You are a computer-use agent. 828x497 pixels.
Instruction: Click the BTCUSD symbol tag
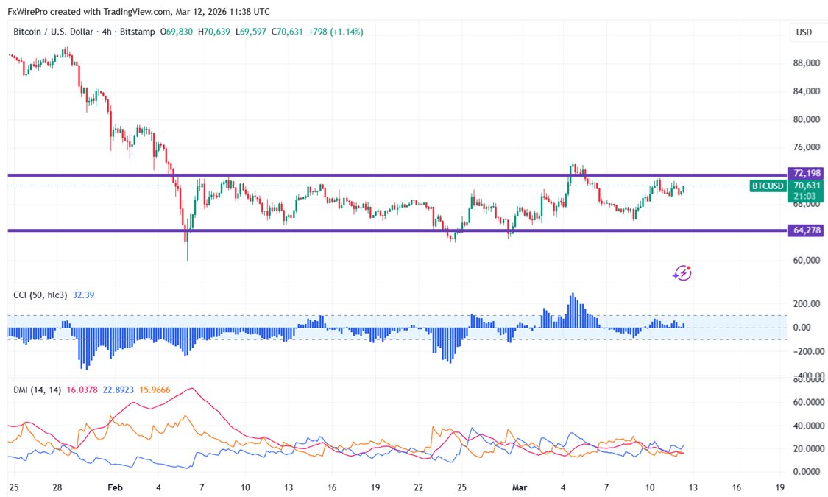point(768,186)
